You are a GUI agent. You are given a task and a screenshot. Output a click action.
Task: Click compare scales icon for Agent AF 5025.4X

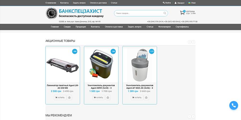pyautogui.click(x=146, y=98)
